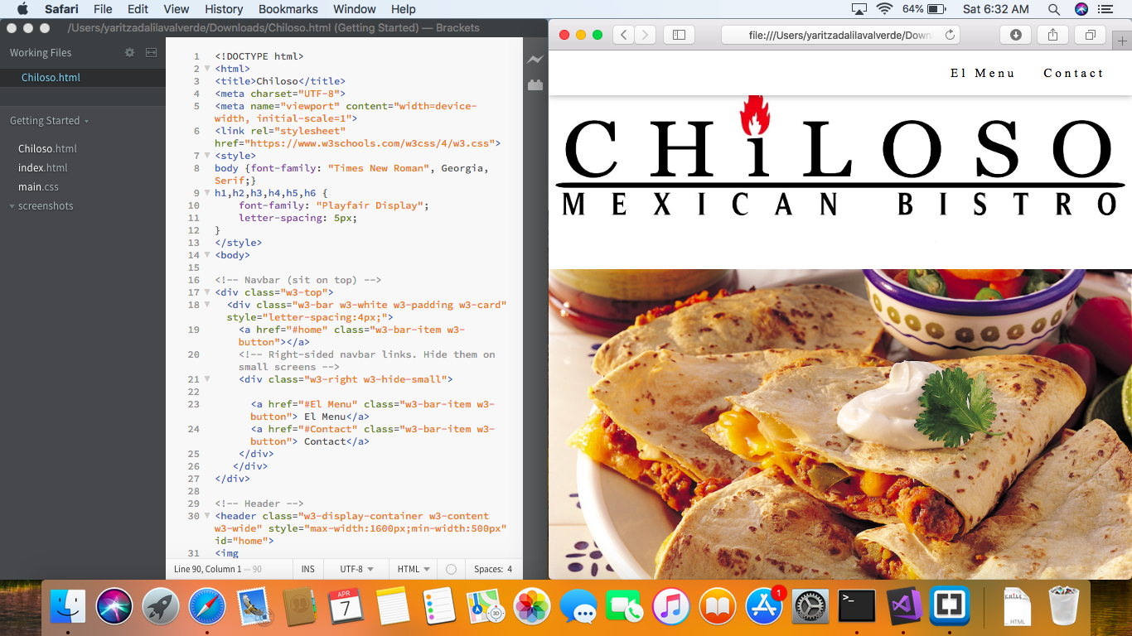Open Terminal in the dock

coord(857,607)
